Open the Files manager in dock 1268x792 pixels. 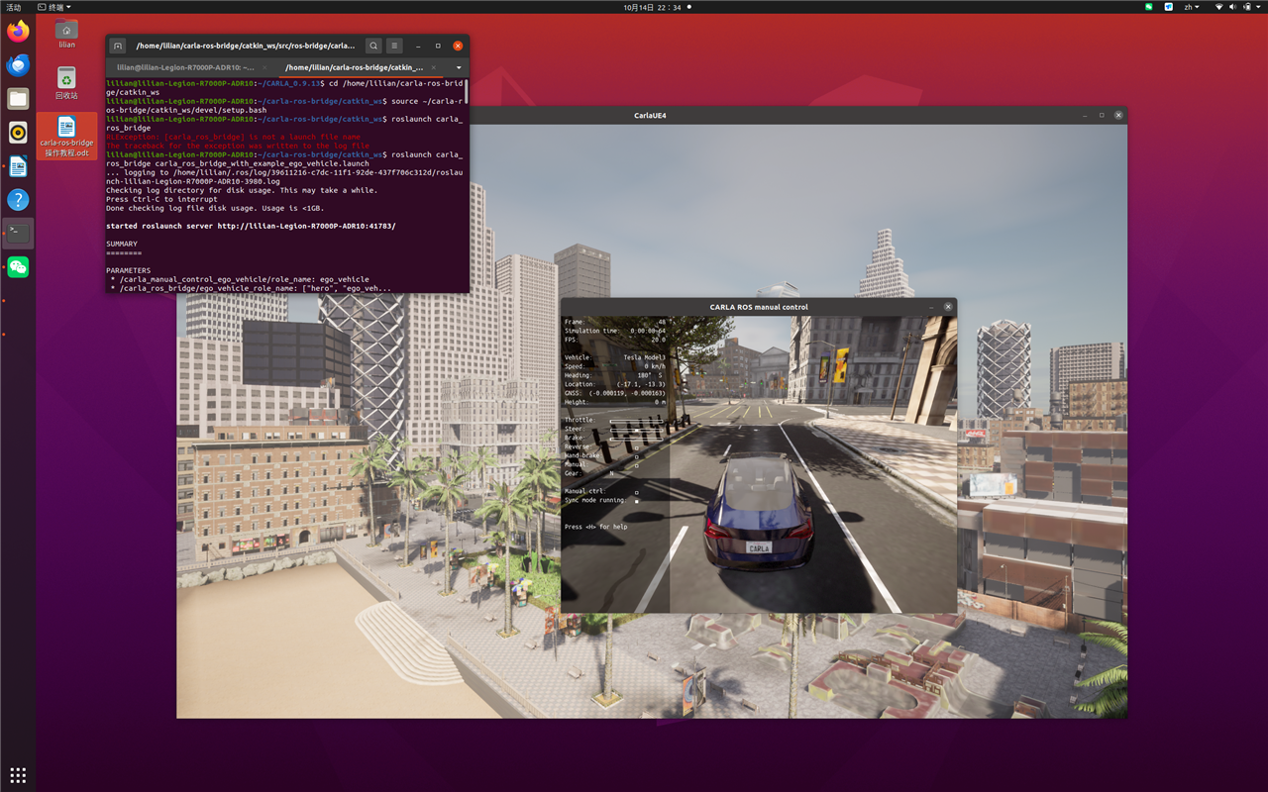(18, 98)
